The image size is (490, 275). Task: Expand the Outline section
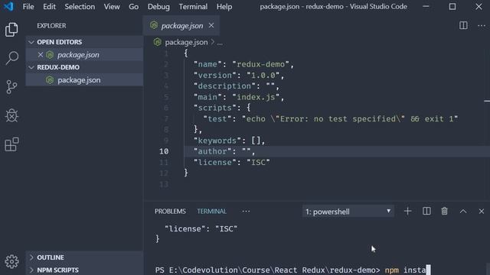click(x=31, y=257)
